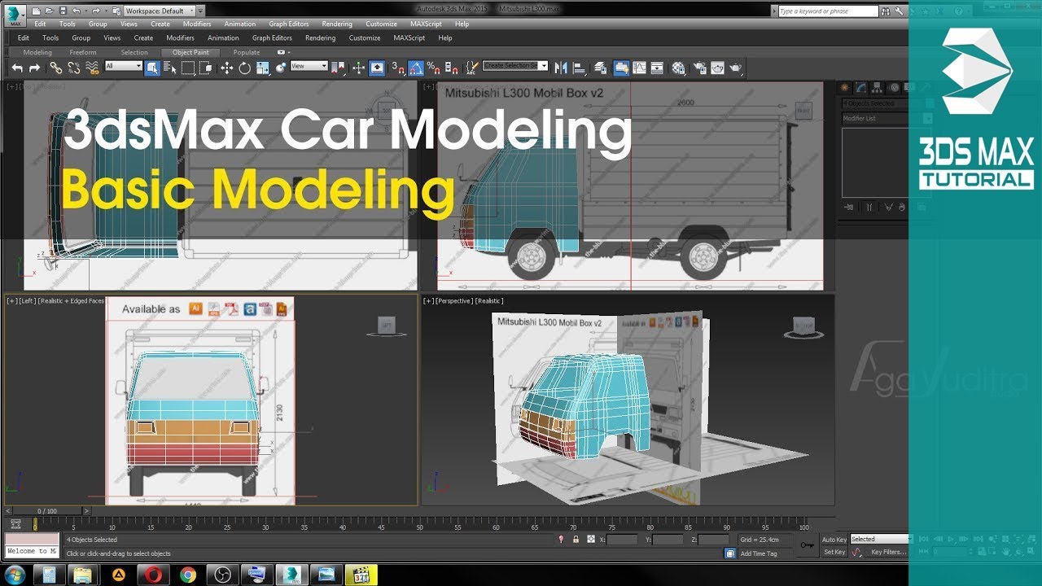This screenshot has height=586, width=1042.
Task: Switch to the Object Paint ribbon tab
Action: coord(190,52)
